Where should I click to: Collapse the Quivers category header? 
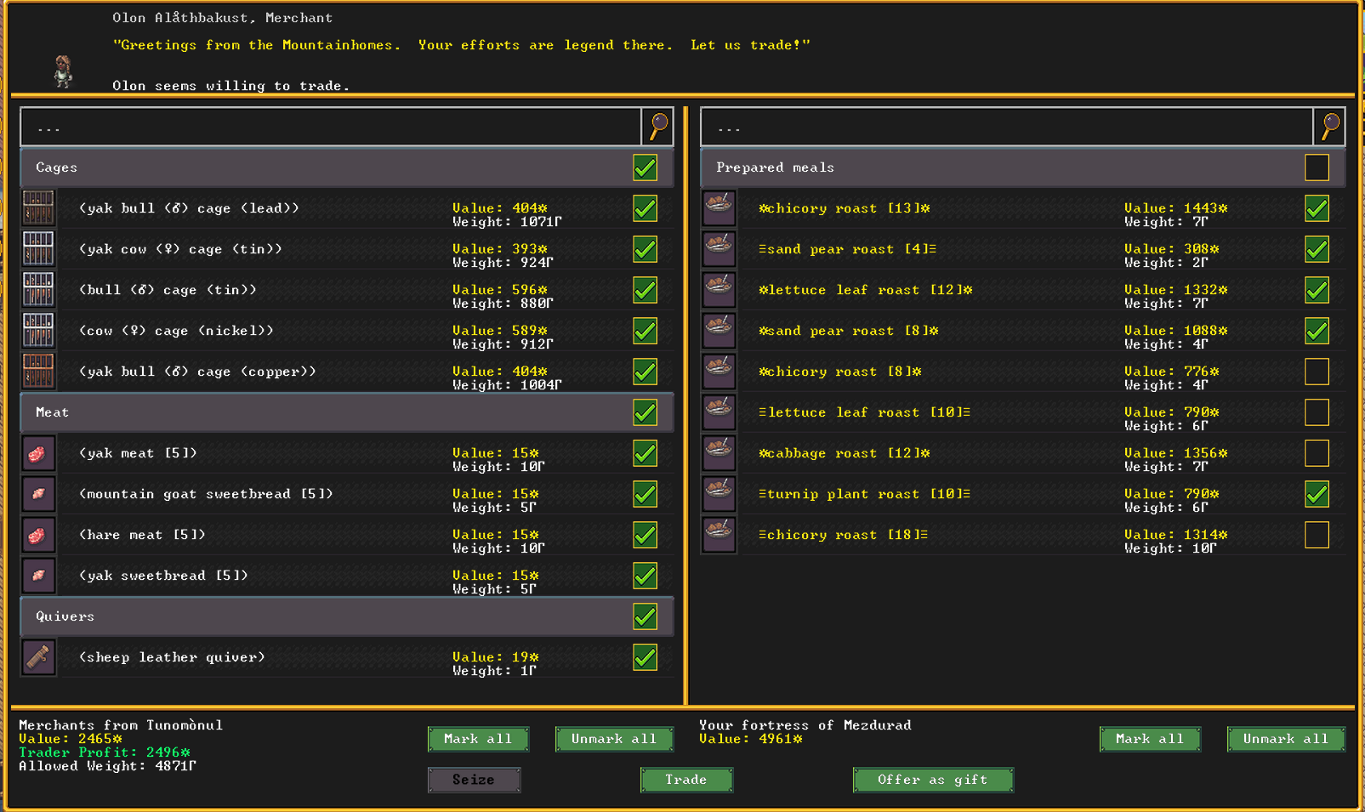click(323, 616)
